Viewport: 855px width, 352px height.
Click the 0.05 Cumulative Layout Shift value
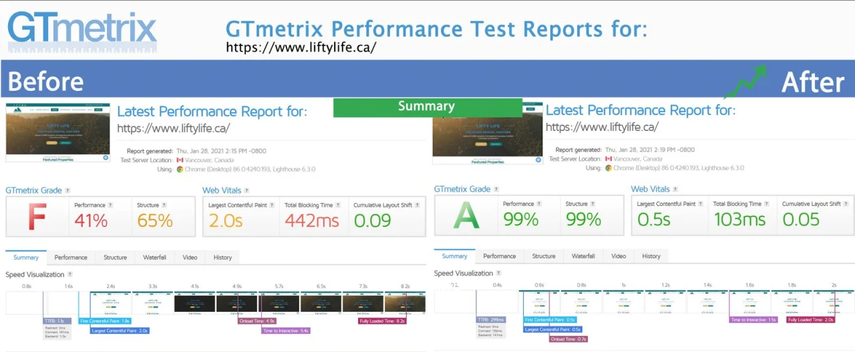(x=802, y=220)
